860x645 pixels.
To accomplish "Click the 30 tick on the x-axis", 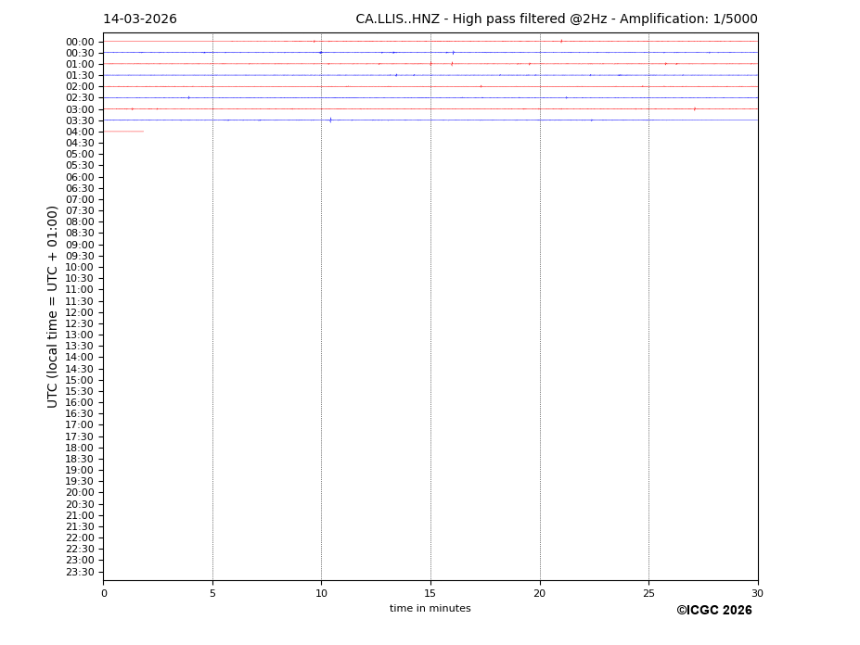I will 757,593.
